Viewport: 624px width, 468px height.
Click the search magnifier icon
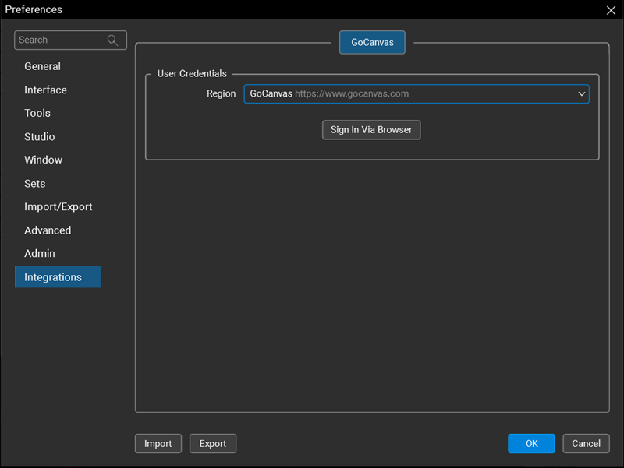click(x=112, y=40)
